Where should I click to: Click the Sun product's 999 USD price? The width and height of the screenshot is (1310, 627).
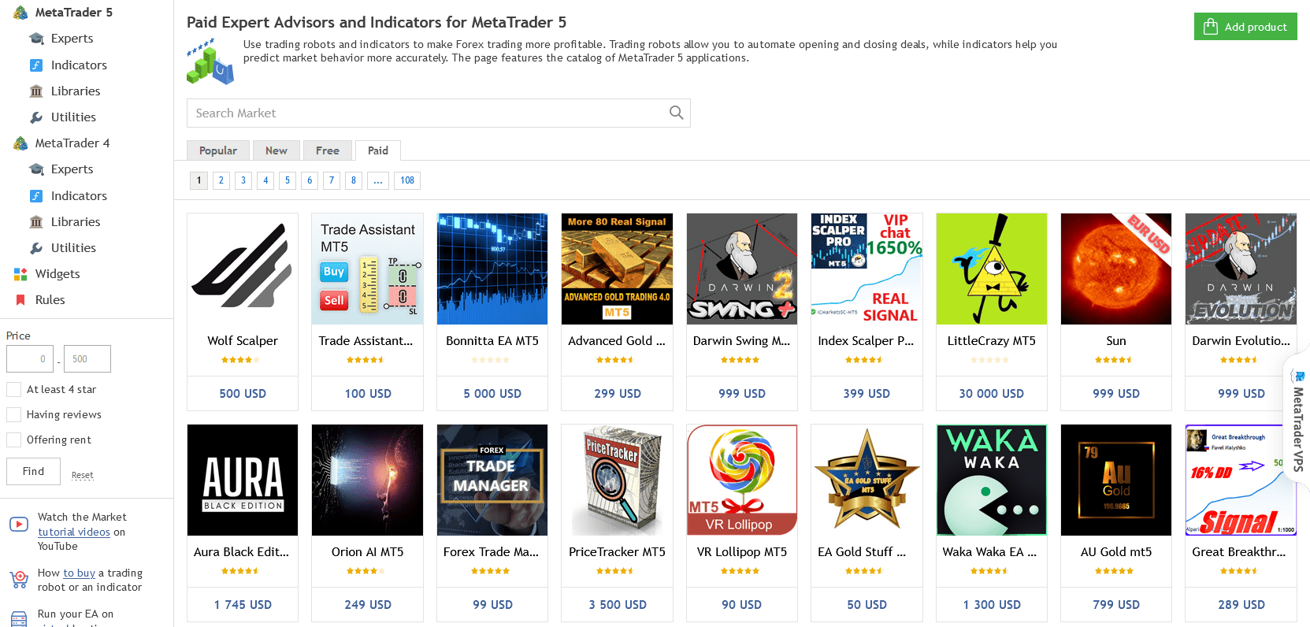(x=1116, y=393)
